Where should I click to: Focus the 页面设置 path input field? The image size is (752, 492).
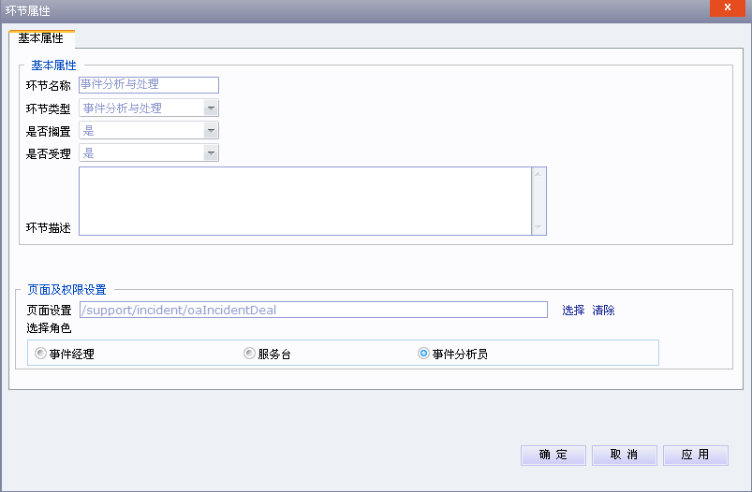click(x=313, y=310)
